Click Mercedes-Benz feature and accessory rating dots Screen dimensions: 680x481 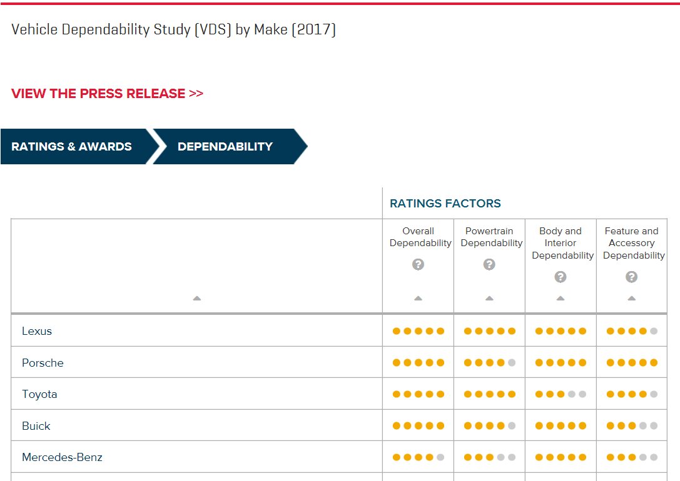coord(632,457)
